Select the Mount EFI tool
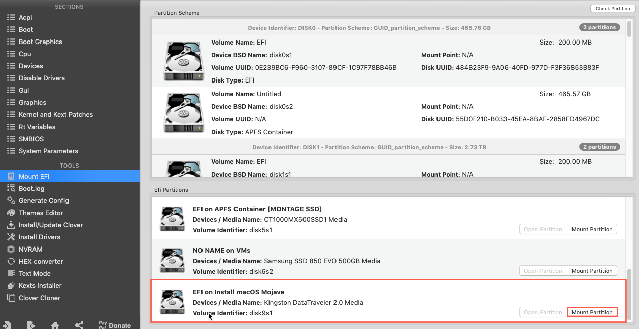 point(70,176)
